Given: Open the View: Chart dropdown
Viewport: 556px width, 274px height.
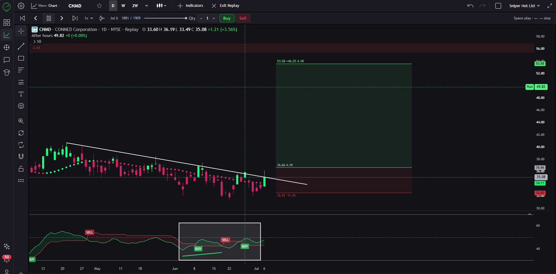Looking at the screenshot, I should 46,6.
